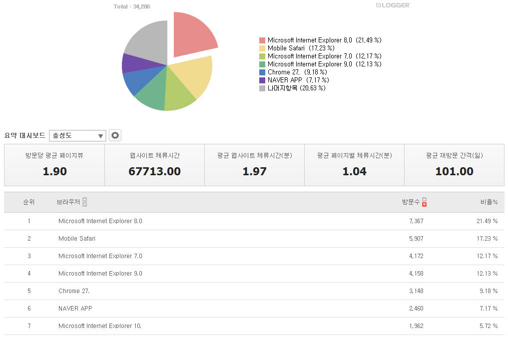This screenshot has width=508, height=337.
Task: Click the 웹사이트 체류시간 summary card
Action: click(154, 165)
